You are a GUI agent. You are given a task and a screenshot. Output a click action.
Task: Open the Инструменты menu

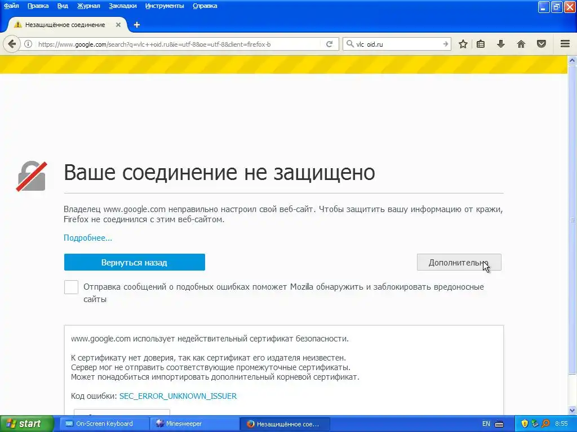click(165, 6)
